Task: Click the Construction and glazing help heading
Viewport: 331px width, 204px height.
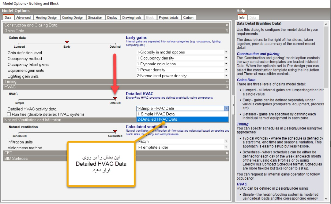Action: pyautogui.click(x=258, y=54)
